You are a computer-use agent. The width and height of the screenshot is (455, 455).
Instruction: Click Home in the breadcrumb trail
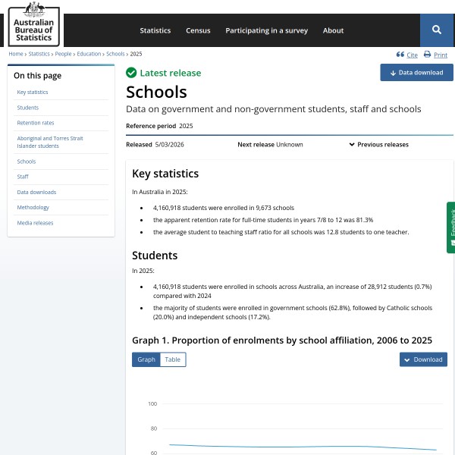(16, 54)
